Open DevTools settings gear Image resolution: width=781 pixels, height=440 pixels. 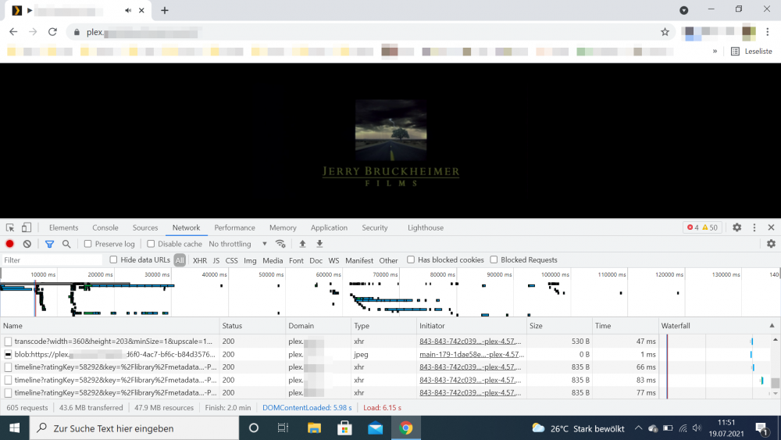[x=737, y=227]
